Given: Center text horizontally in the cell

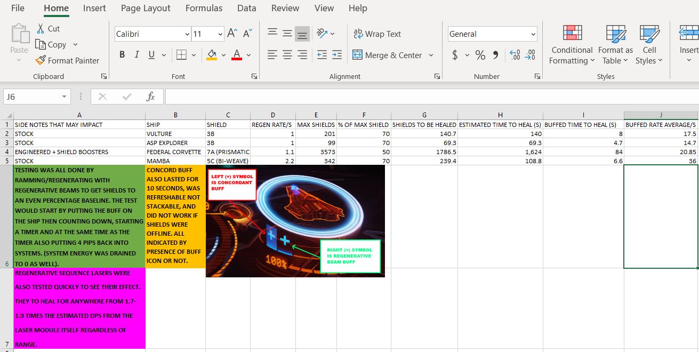Looking at the screenshot, I should 287,55.
